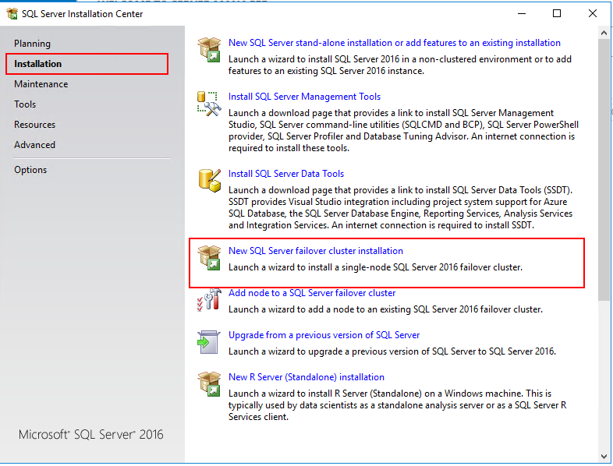Click the SQL Server title bar icon
This screenshot has height=466, width=613.
tap(12, 14)
